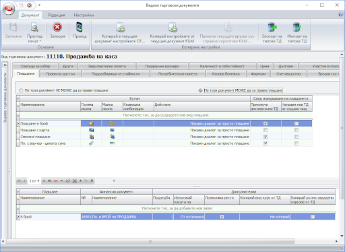Toggle Приключи автоматично ТД for Плащане с карта

pyautogui.click(x=265, y=130)
